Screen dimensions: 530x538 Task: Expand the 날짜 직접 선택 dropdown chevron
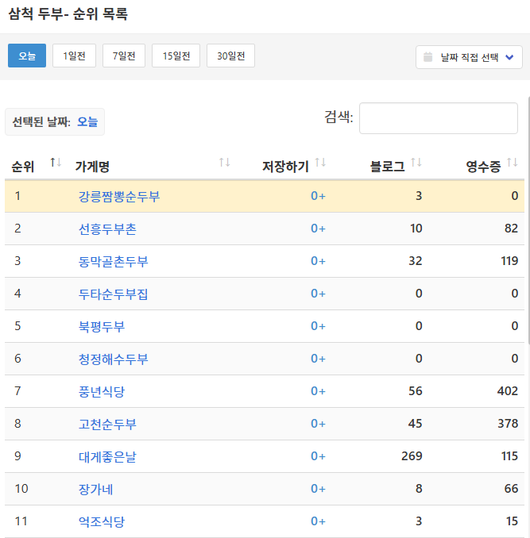coord(509,57)
